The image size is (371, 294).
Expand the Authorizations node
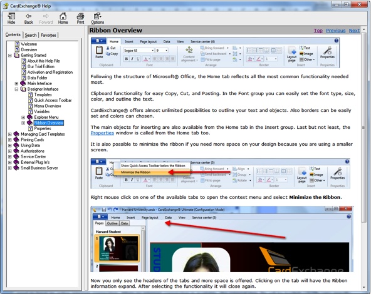click(9, 151)
